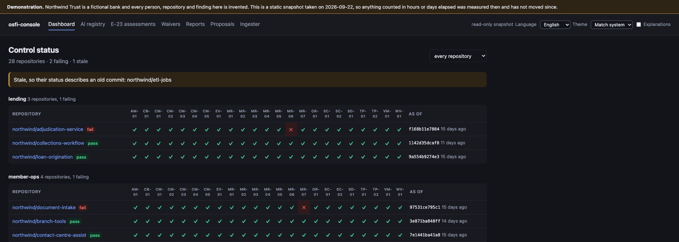Click the pass badge beside collections-workflow

(x=93, y=143)
